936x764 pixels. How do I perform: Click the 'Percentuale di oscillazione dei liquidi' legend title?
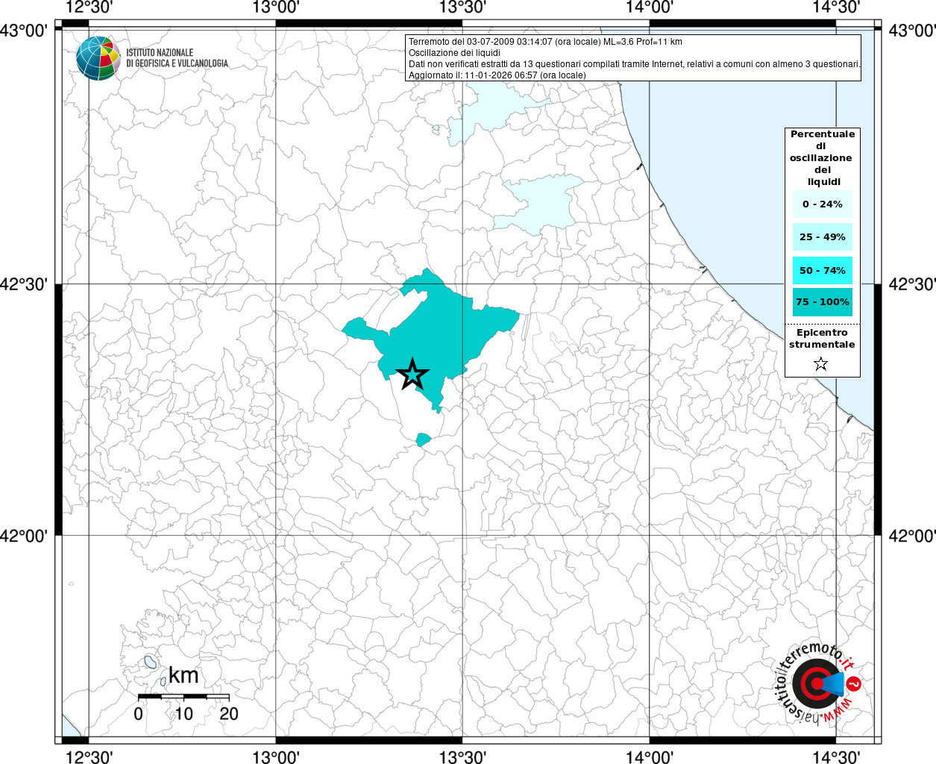823,158
